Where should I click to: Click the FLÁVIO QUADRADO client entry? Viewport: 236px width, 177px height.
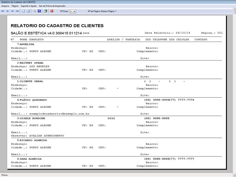click(x=33, y=100)
